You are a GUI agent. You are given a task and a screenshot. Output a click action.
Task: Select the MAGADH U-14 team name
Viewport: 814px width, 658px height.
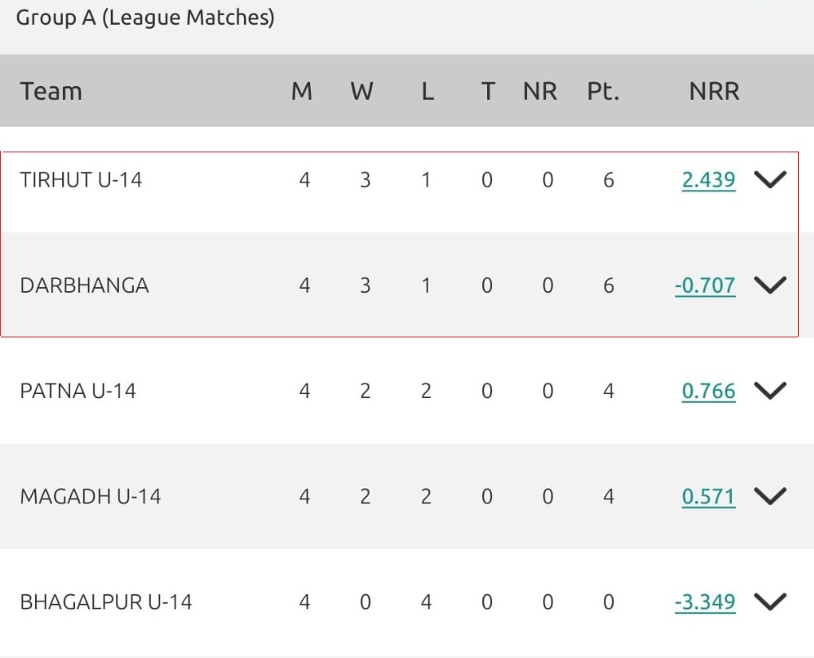coord(90,497)
